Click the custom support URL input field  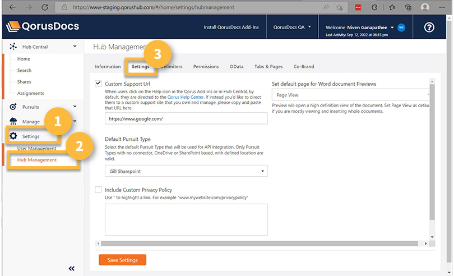pos(186,119)
